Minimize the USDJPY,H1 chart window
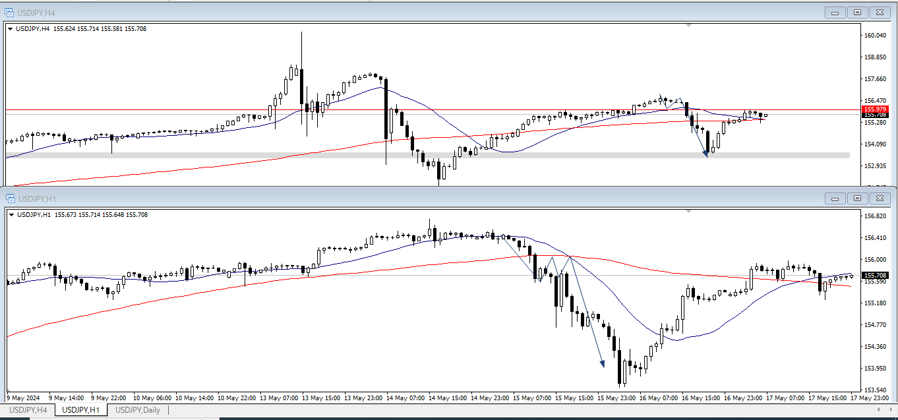 [836, 198]
